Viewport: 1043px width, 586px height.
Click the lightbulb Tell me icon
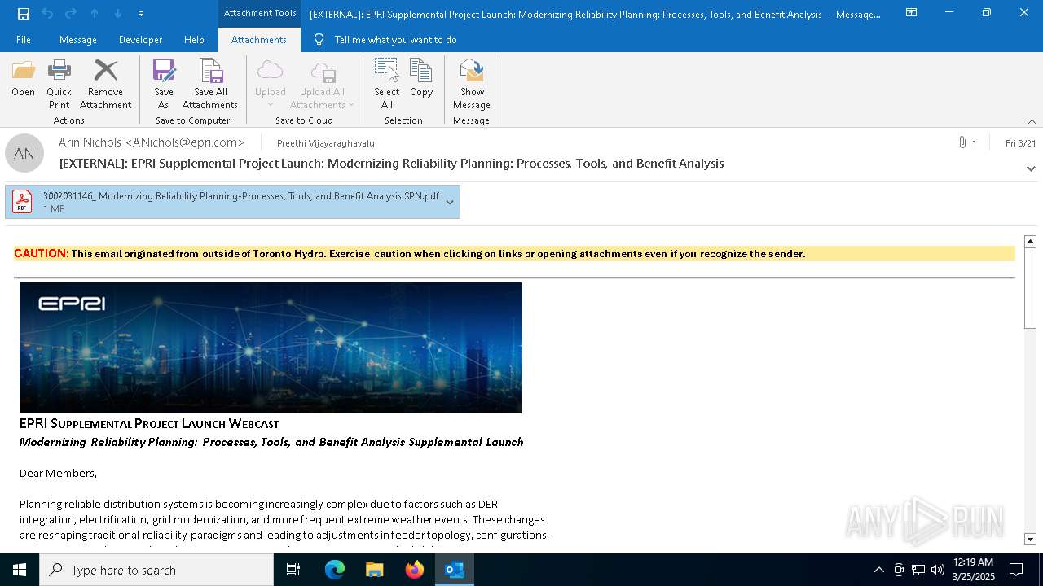[x=319, y=40]
